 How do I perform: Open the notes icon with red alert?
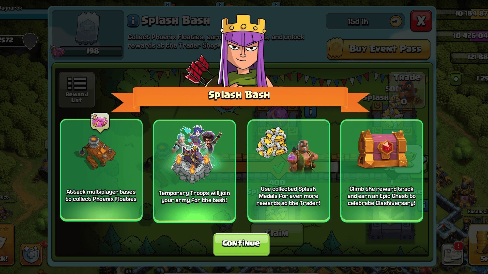point(452,253)
